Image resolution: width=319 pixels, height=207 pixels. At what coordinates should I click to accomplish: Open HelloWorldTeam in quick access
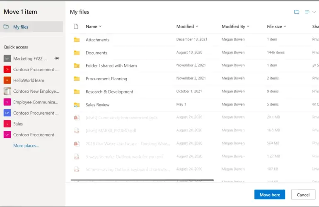tap(29, 80)
